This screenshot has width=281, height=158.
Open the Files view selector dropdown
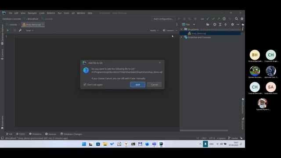point(188,25)
